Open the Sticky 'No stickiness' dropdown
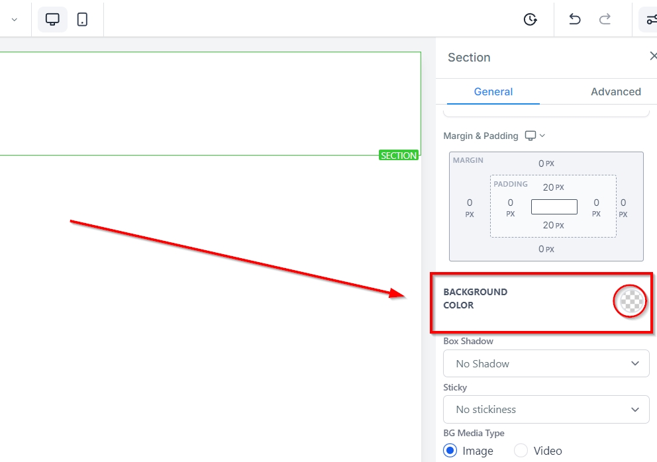657x462 pixels. (546, 409)
